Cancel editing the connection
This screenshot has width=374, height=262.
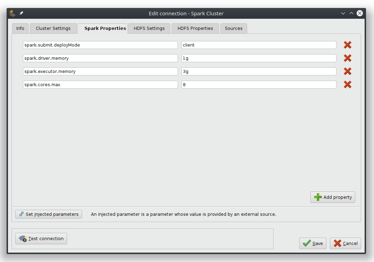[345, 243]
